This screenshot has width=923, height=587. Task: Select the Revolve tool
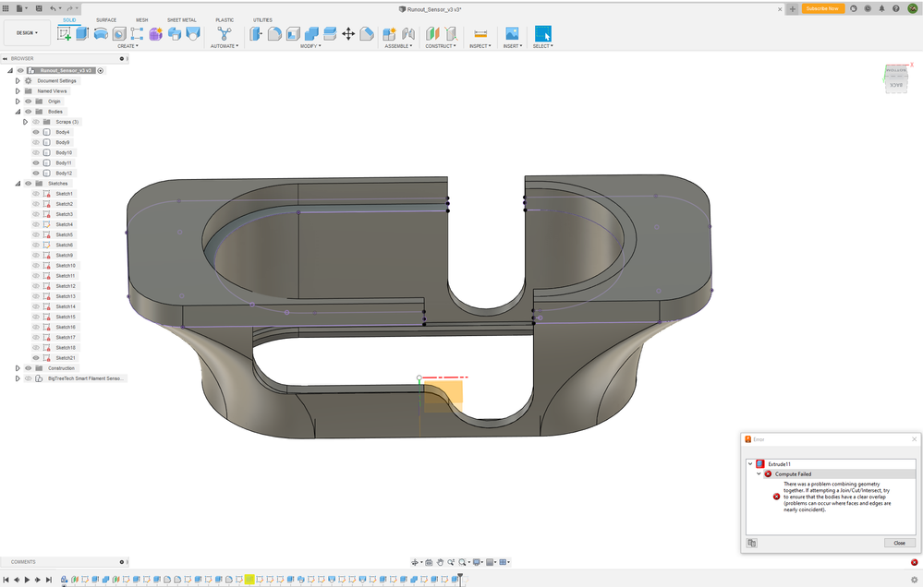101,33
